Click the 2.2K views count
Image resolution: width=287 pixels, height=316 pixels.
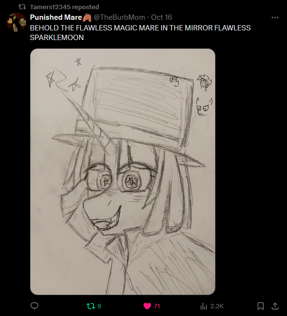click(x=217, y=306)
